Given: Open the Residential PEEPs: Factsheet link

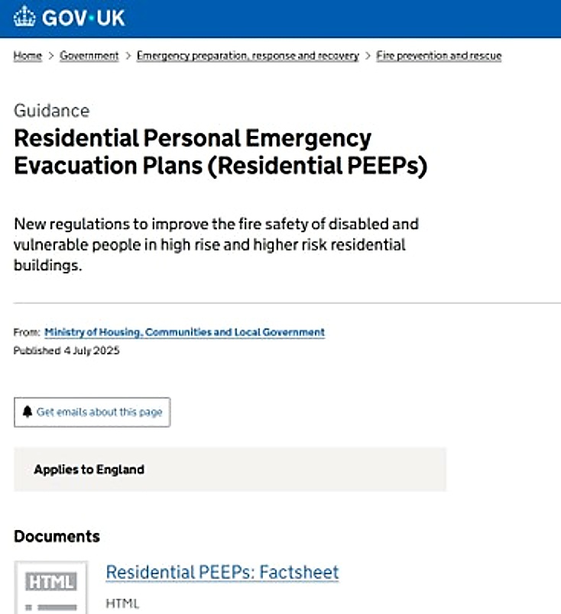Looking at the screenshot, I should tap(222, 572).
